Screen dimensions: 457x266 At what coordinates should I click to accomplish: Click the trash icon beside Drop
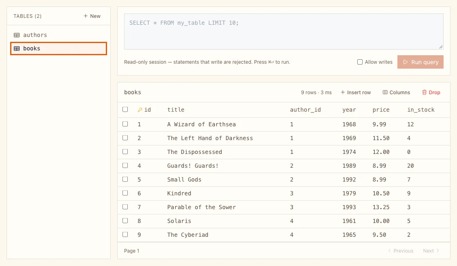pyautogui.click(x=424, y=92)
